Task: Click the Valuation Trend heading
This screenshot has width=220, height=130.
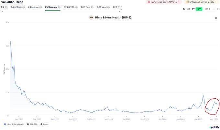Action: 12,2
